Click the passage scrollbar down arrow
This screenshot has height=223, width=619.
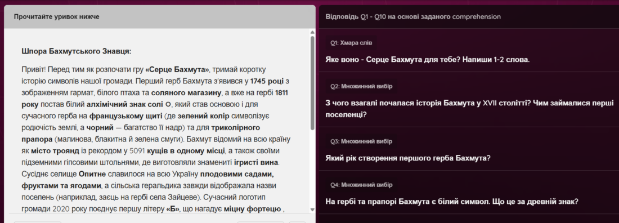[x=312, y=209]
